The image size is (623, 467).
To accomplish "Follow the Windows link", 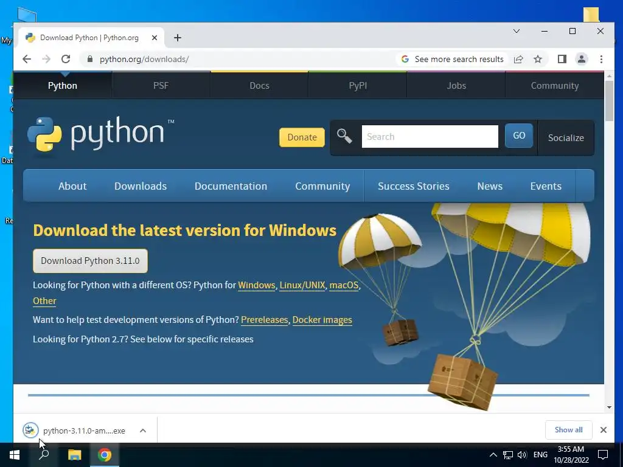I will click(256, 285).
